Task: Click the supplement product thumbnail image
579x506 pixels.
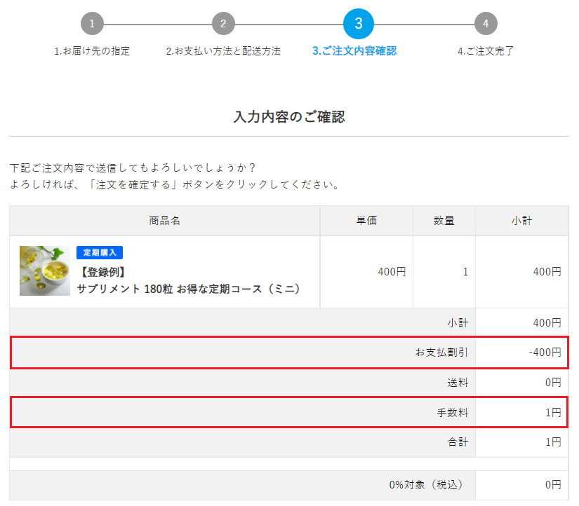Action: (45, 271)
